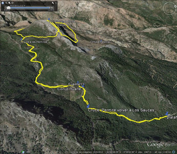This screenshot has height=154, width=177.
Task: Open time slider options wrench icon
Action: pyautogui.click(x=53, y=3)
